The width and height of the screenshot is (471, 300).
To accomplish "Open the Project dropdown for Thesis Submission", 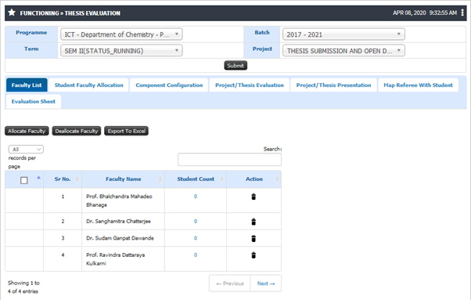I will (343, 50).
